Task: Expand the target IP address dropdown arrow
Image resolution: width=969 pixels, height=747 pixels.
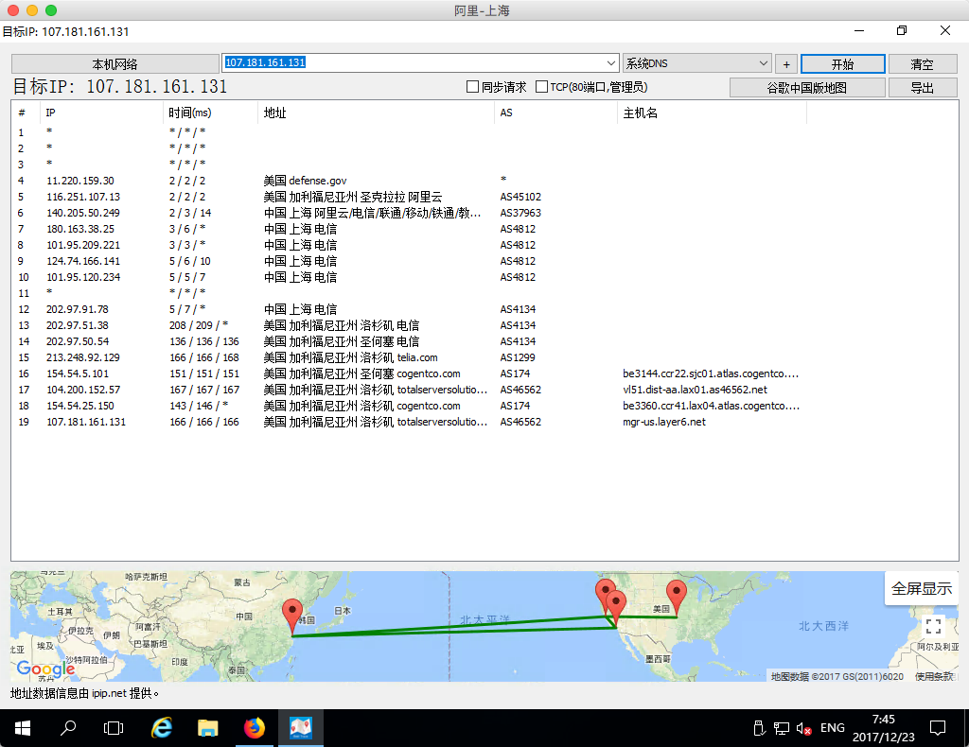Action: coord(610,63)
